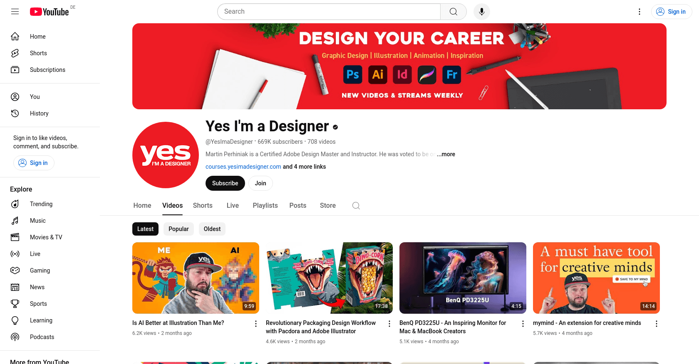Viewport: 699px width, 364px height.
Task: Click the BenQ PD3225U video thumbnail
Action: point(463,278)
